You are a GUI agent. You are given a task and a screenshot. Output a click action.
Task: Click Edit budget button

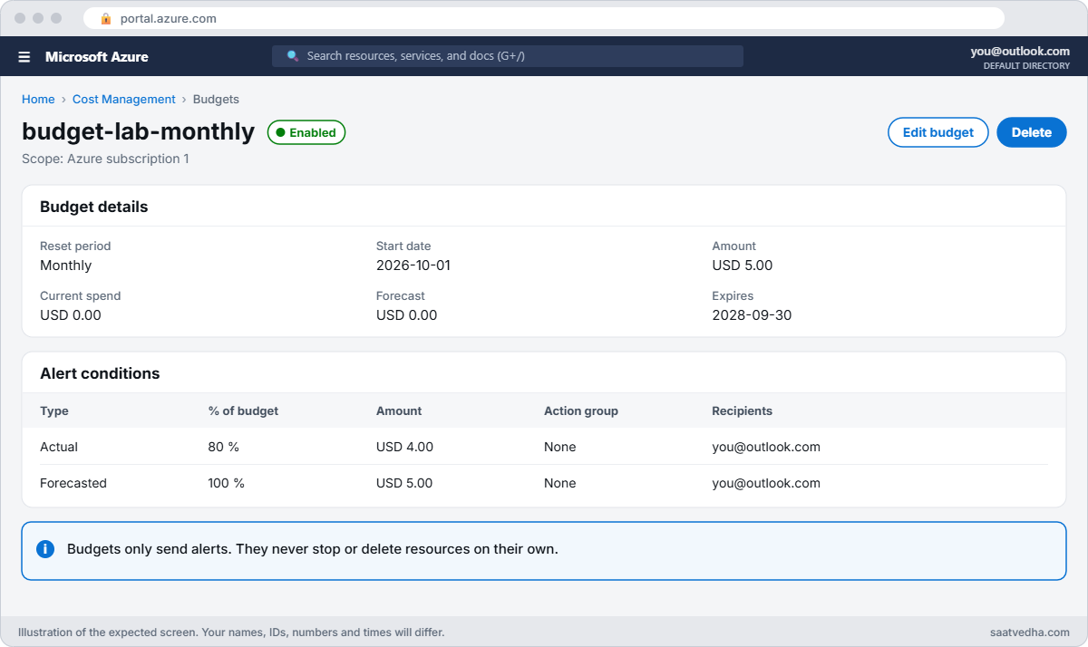(x=938, y=132)
